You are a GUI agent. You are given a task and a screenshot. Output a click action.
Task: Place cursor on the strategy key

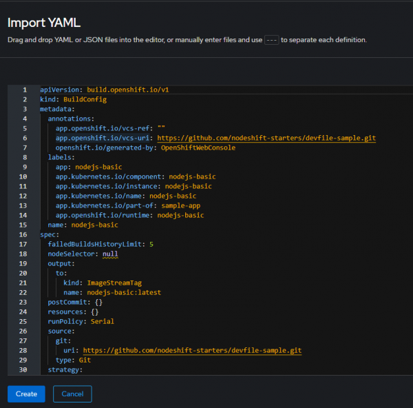point(65,369)
